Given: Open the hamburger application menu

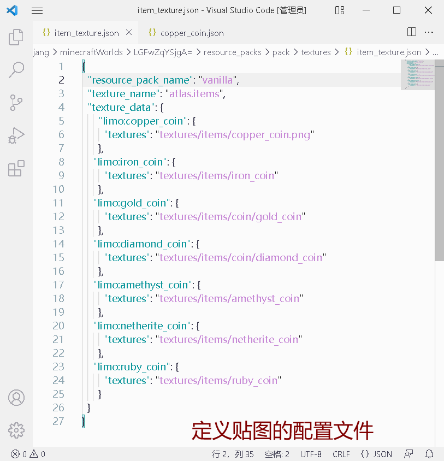Looking at the screenshot, I should pyautogui.click(x=37, y=10).
